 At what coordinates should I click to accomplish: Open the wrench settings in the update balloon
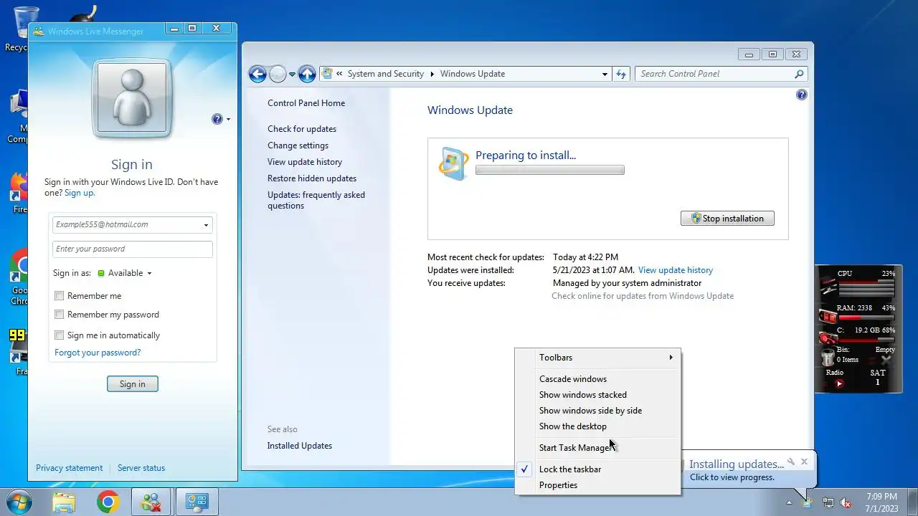791,462
